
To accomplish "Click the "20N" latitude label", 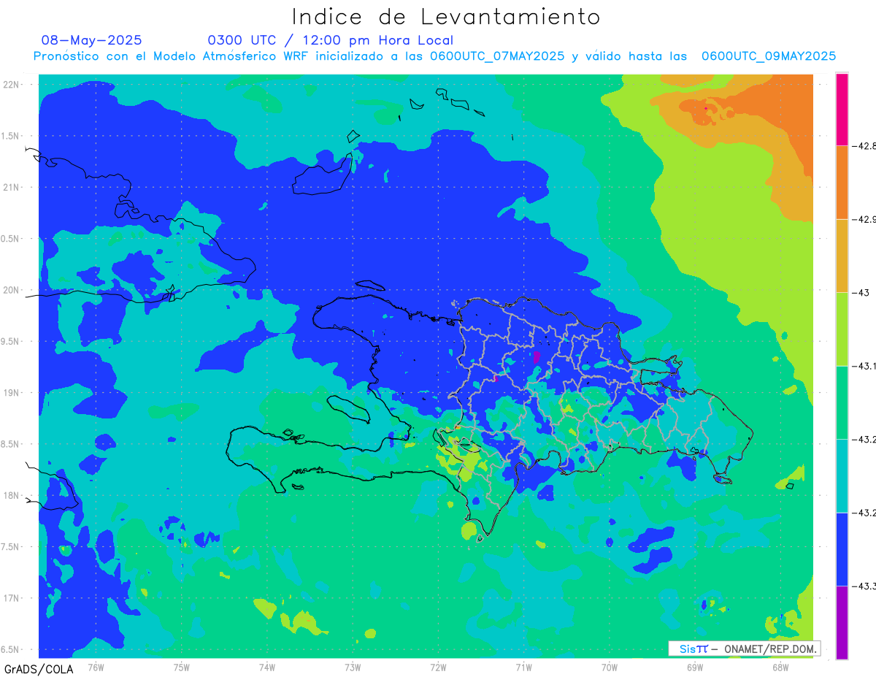I will pyautogui.click(x=12, y=290).
